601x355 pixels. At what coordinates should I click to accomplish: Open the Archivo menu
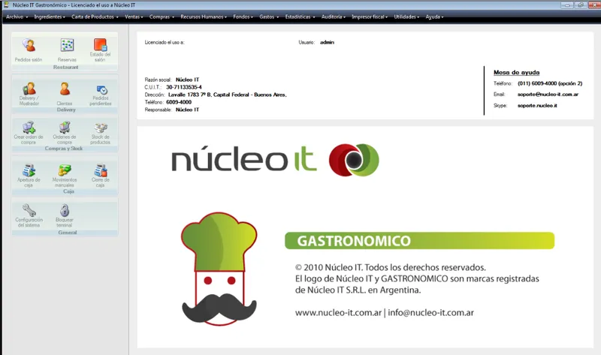click(17, 17)
